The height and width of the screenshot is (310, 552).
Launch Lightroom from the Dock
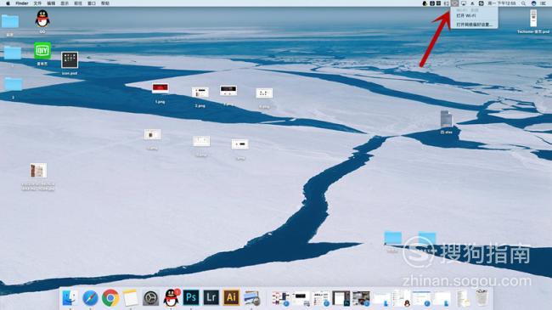coord(211,297)
